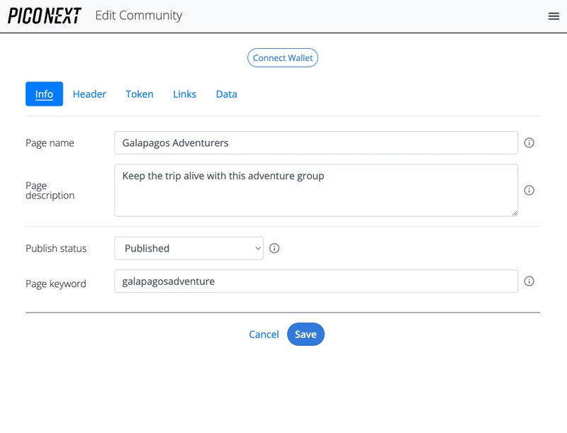Switch to the Token tab
Screen dimensions: 567x433
click(140, 94)
